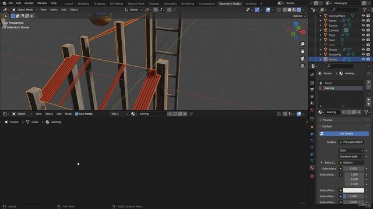
Task: Click white Subsurface color swatch
Action: point(354,190)
